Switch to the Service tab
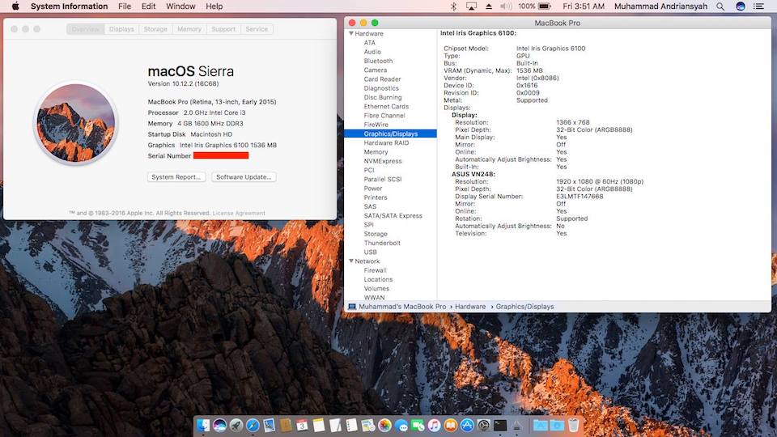The width and height of the screenshot is (777, 437). (257, 29)
